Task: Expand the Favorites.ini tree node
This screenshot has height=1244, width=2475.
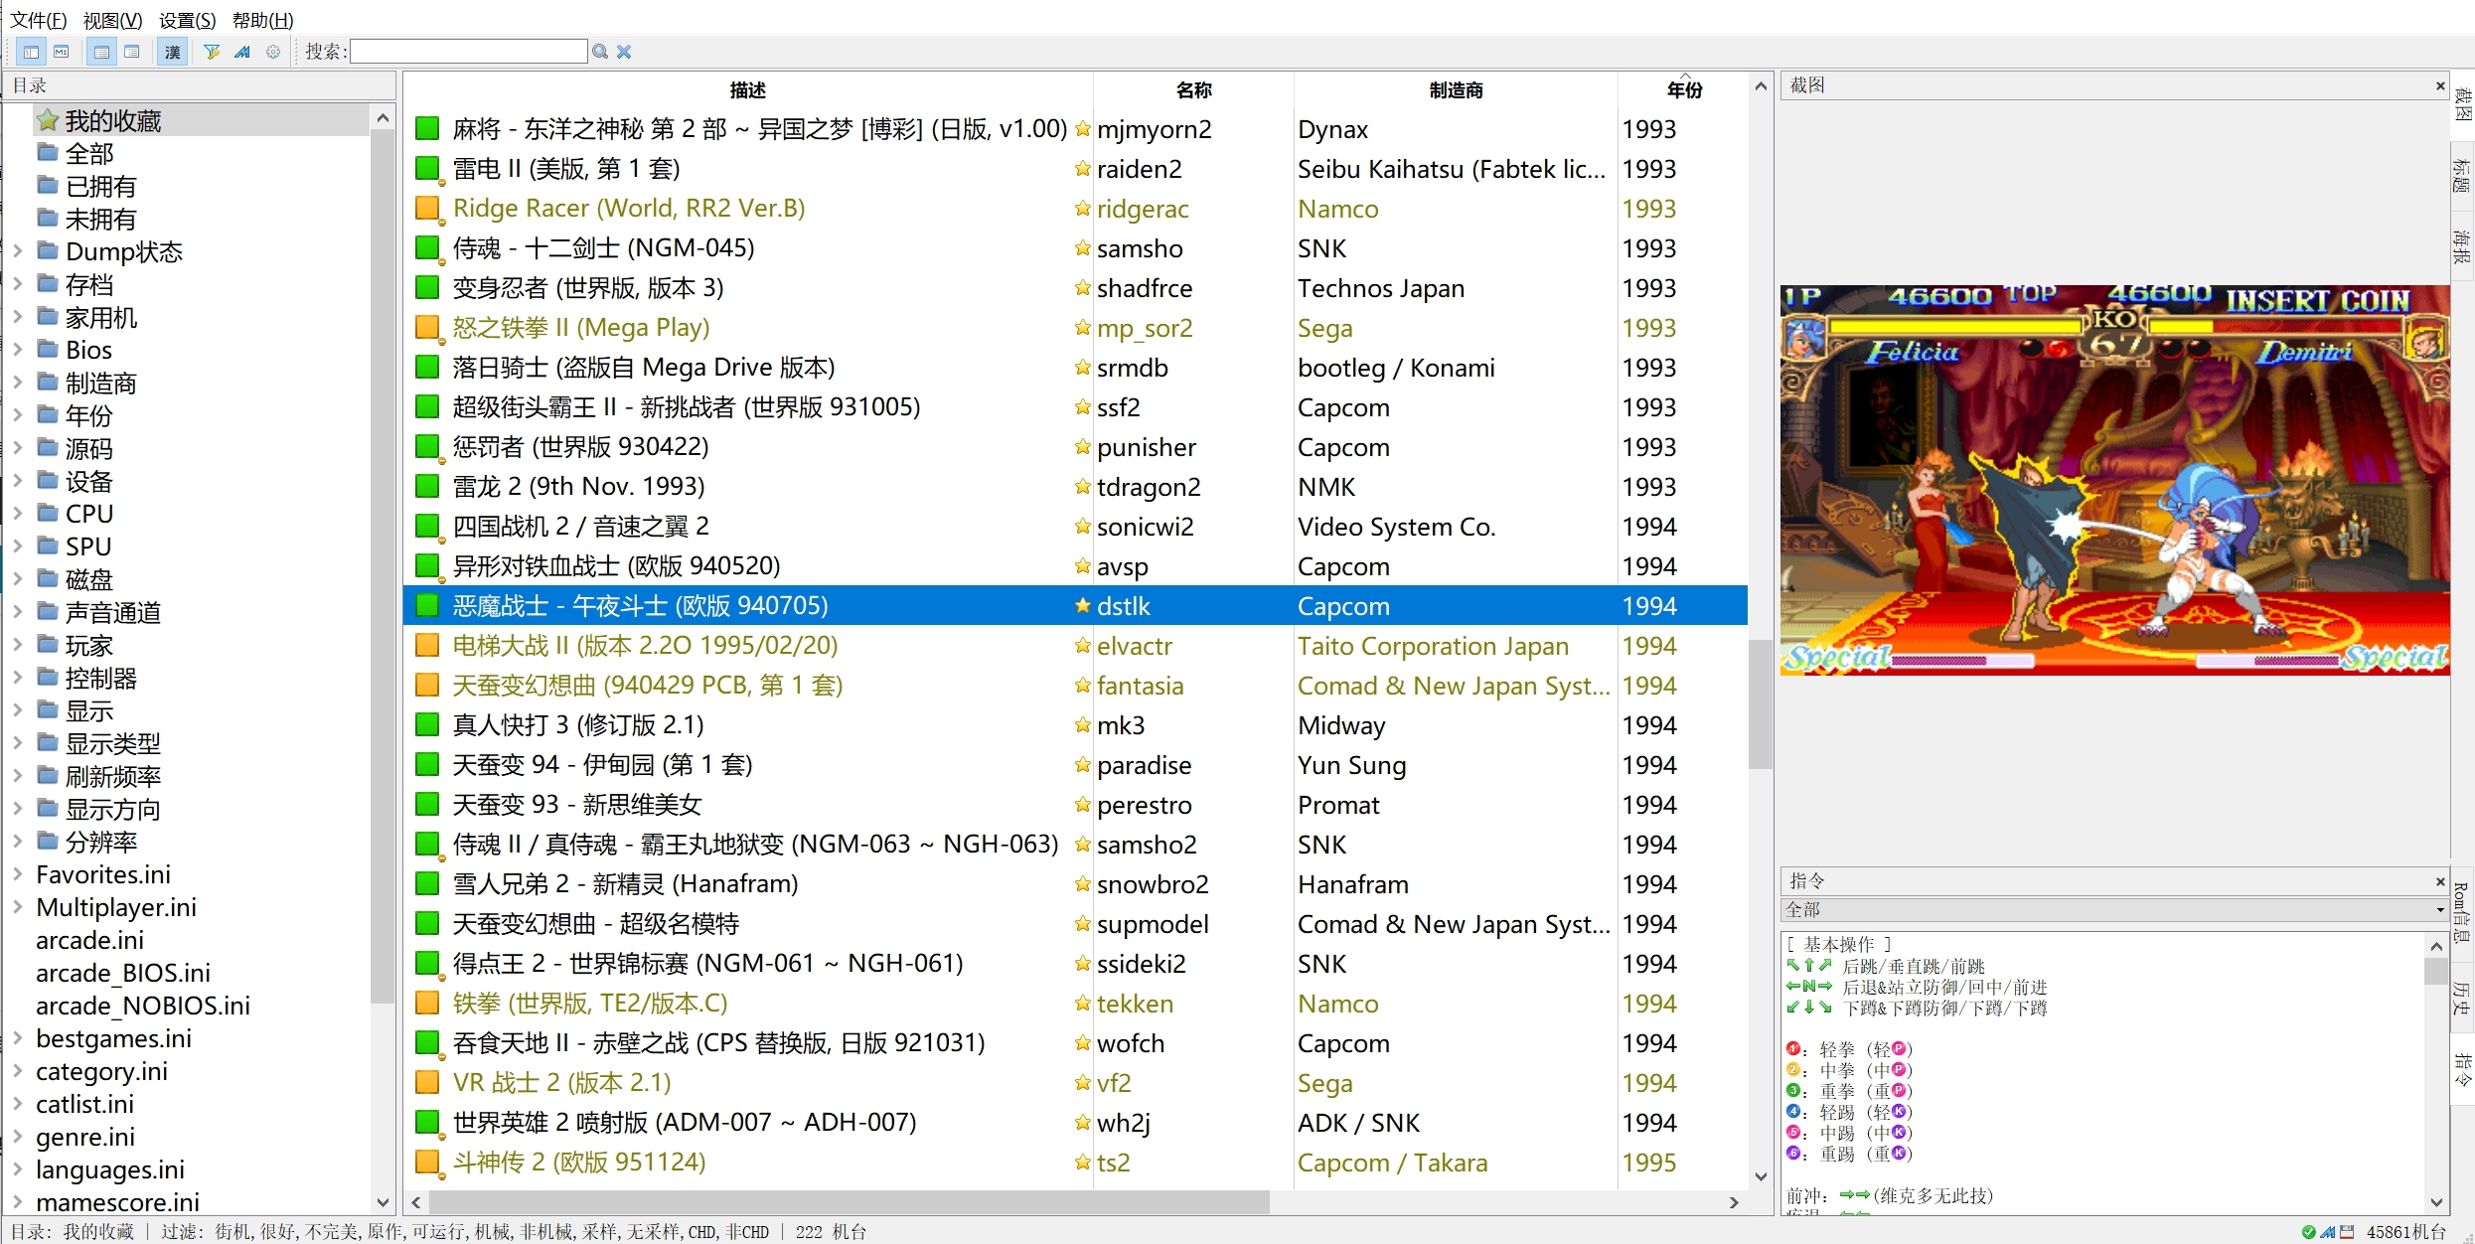Action: [x=17, y=875]
